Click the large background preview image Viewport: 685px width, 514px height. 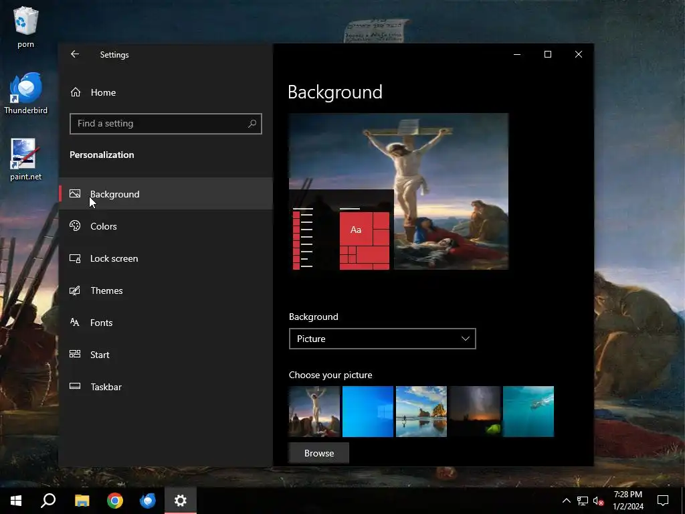coord(399,191)
